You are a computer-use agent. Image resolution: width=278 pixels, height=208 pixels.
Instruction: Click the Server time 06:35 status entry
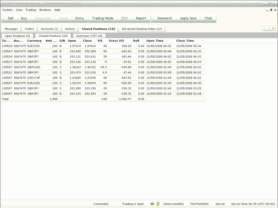point(253,204)
